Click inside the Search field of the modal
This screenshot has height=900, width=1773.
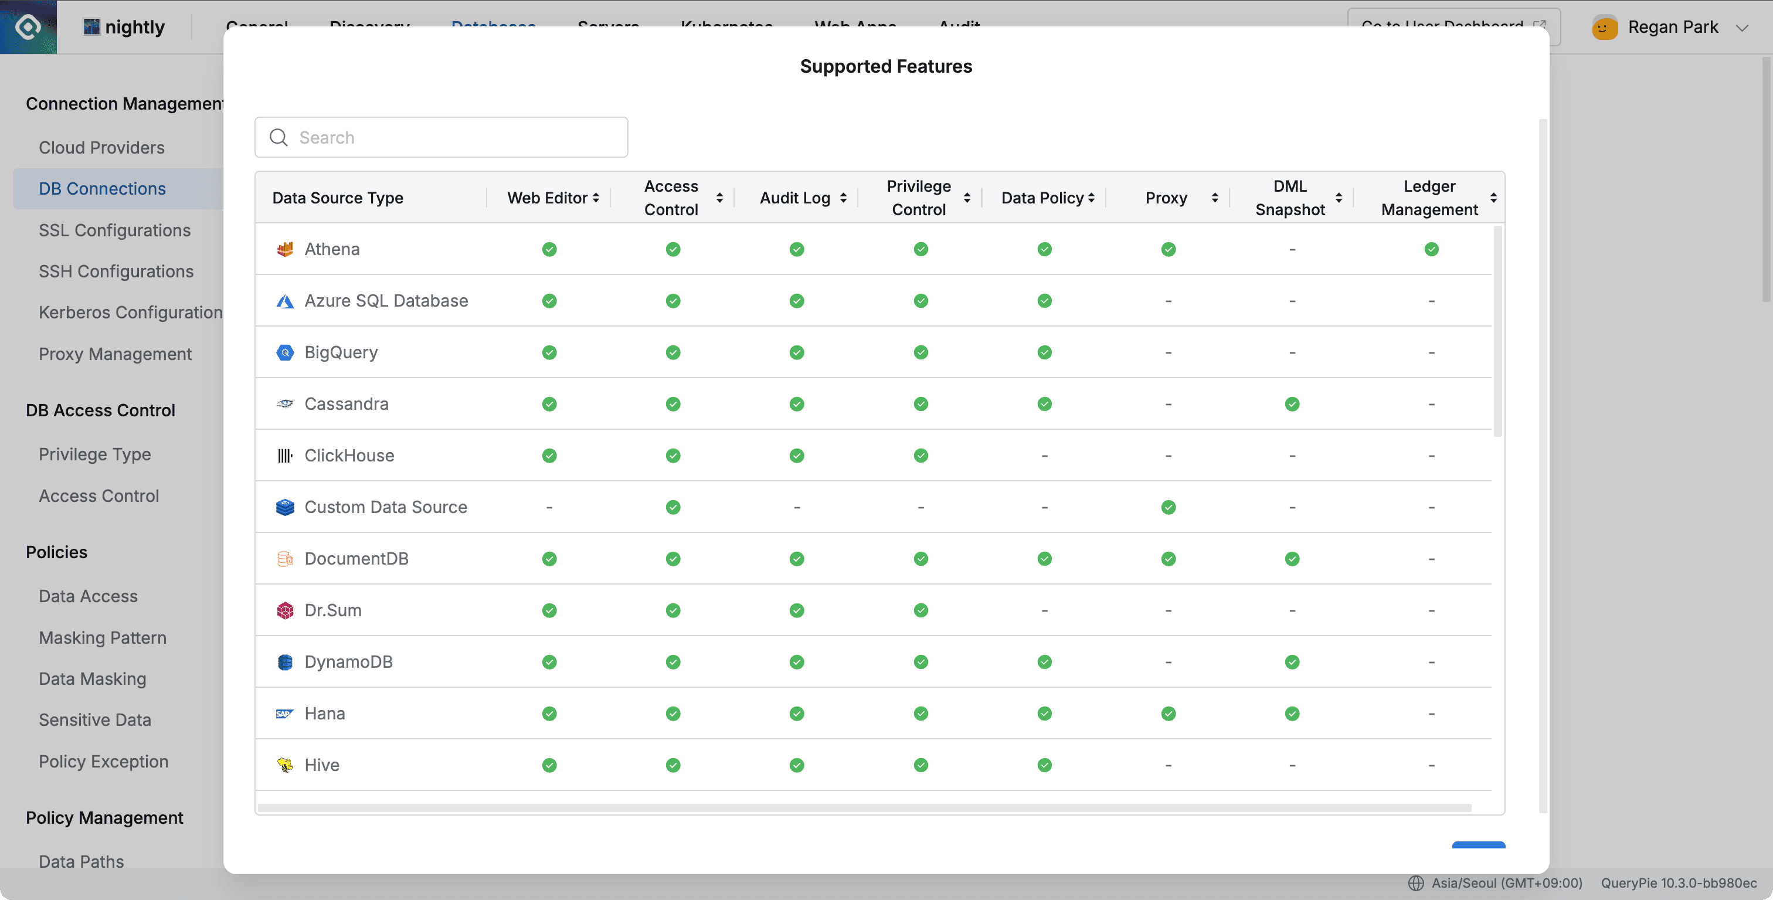440,137
